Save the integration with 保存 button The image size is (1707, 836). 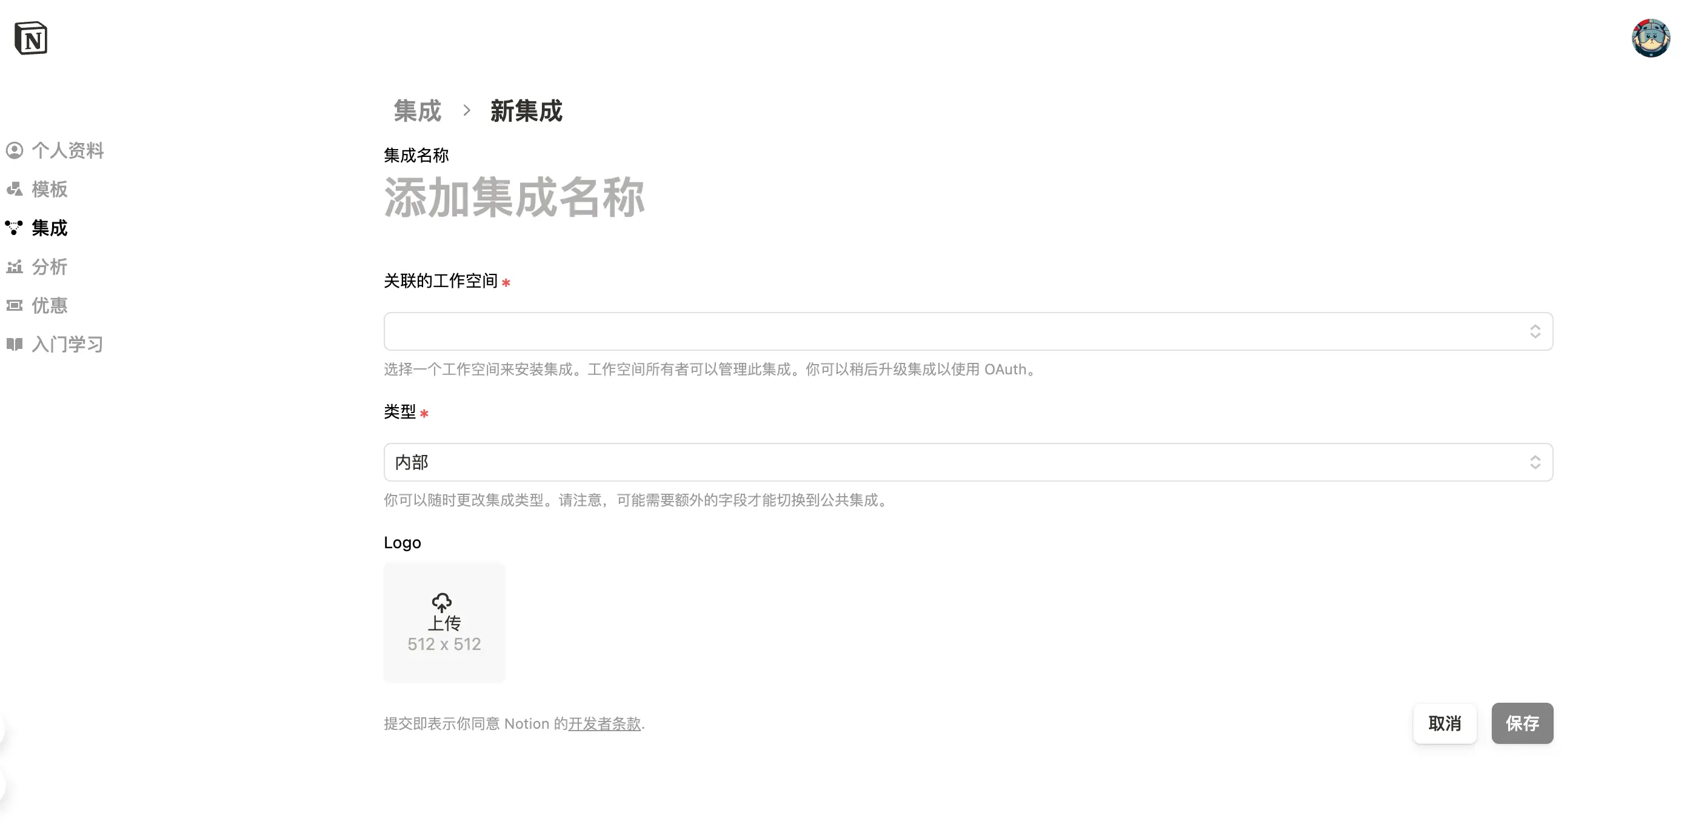(1522, 723)
